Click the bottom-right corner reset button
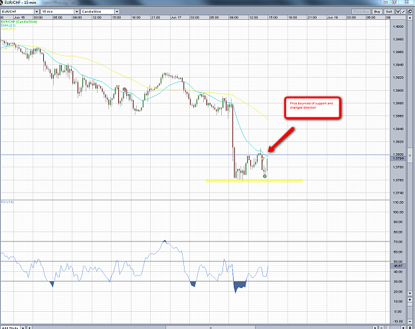The height and width of the screenshot is (329, 415). click(410, 328)
